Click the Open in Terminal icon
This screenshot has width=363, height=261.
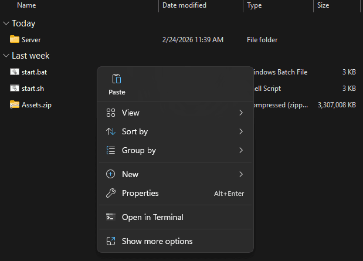point(110,217)
